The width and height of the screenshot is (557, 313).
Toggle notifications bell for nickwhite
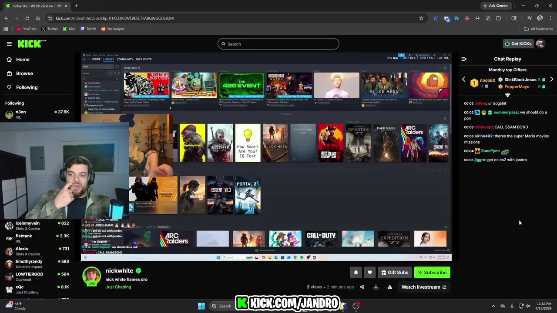click(x=356, y=273)
